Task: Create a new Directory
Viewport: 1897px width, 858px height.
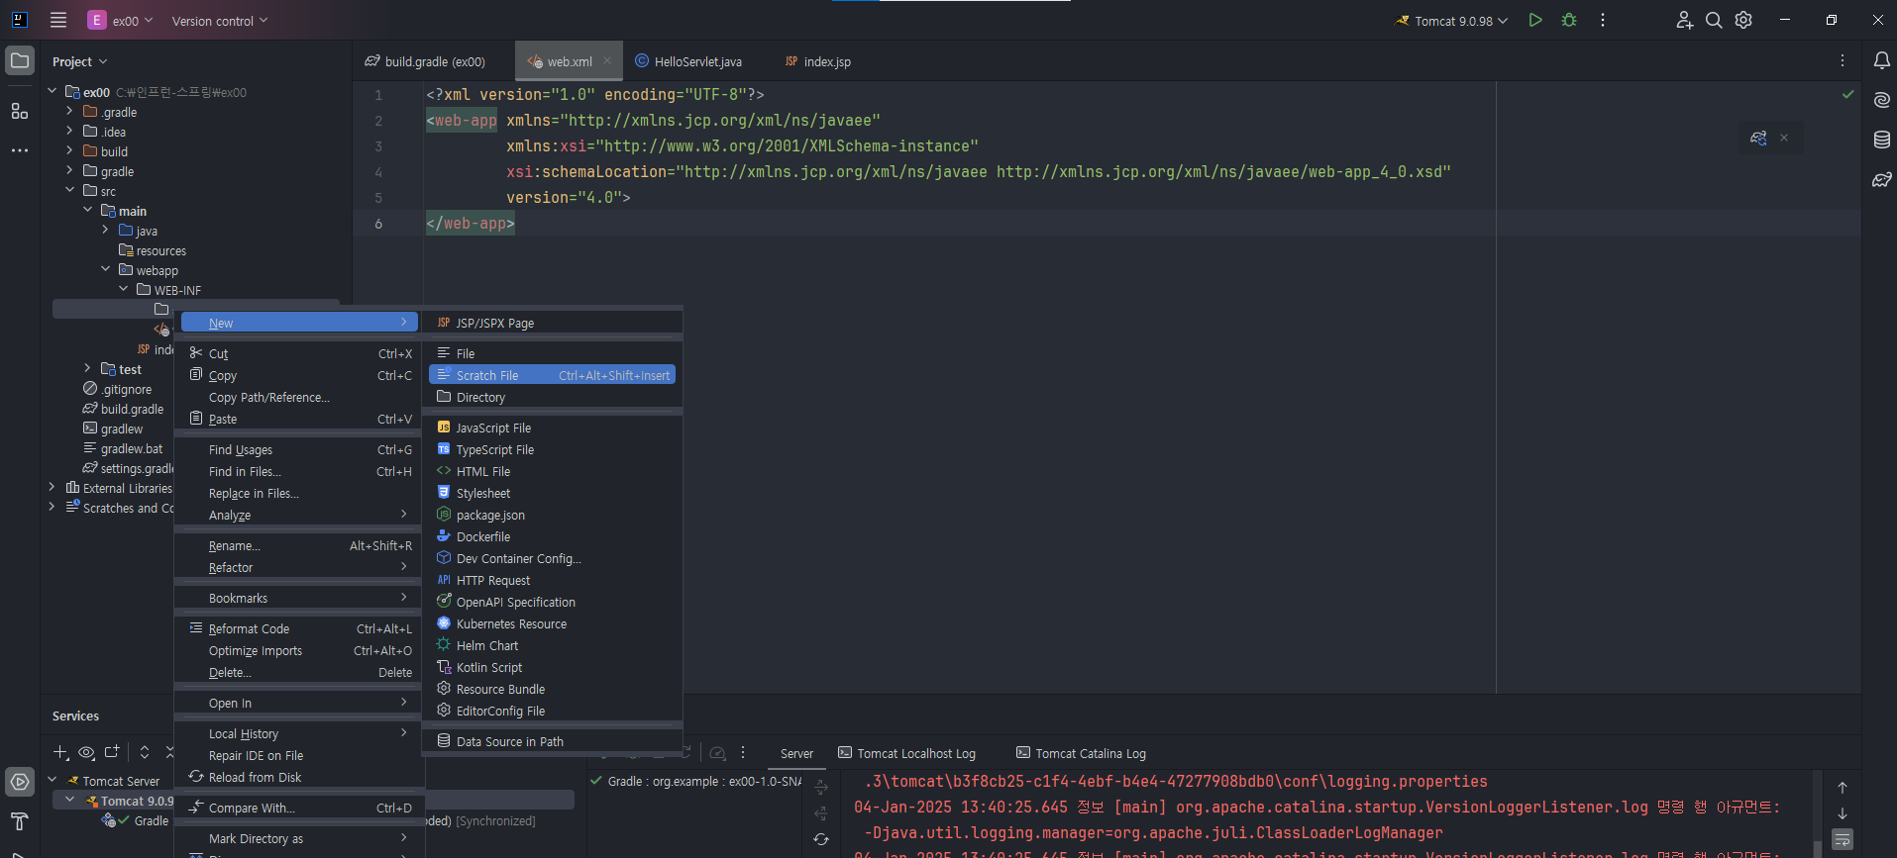Action: click(x=553, y=397)
